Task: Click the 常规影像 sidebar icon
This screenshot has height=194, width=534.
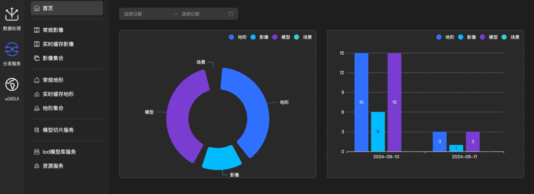Action: (x=37, y=30)
